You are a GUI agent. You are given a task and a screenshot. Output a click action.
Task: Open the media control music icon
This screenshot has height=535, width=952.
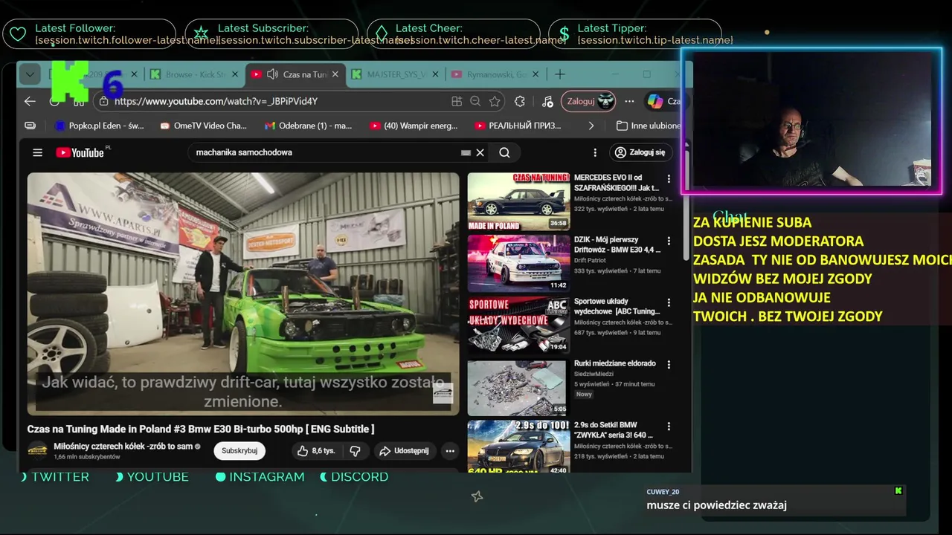[x=547, y=101]
